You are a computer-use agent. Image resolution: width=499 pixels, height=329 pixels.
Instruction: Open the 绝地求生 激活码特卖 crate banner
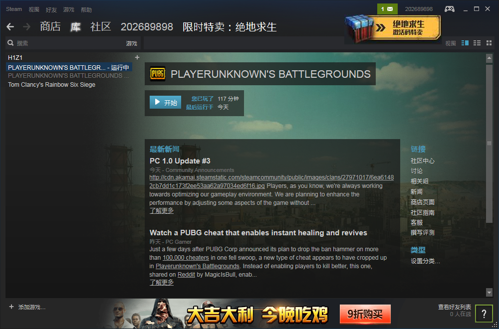pos(393,28)
